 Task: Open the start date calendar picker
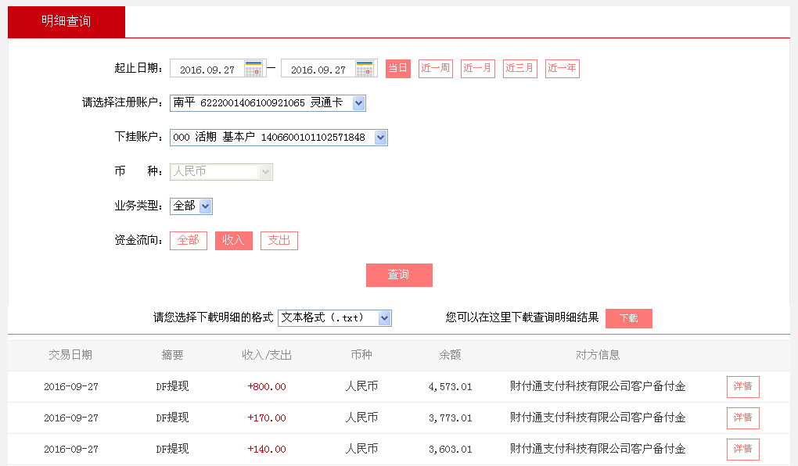253,68
